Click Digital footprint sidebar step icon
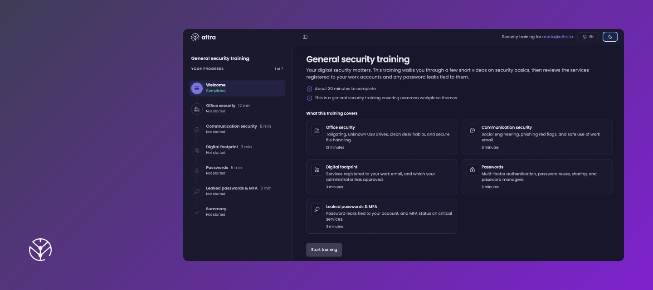This screenshot has height=290, width=653. (x=197, y=150)
